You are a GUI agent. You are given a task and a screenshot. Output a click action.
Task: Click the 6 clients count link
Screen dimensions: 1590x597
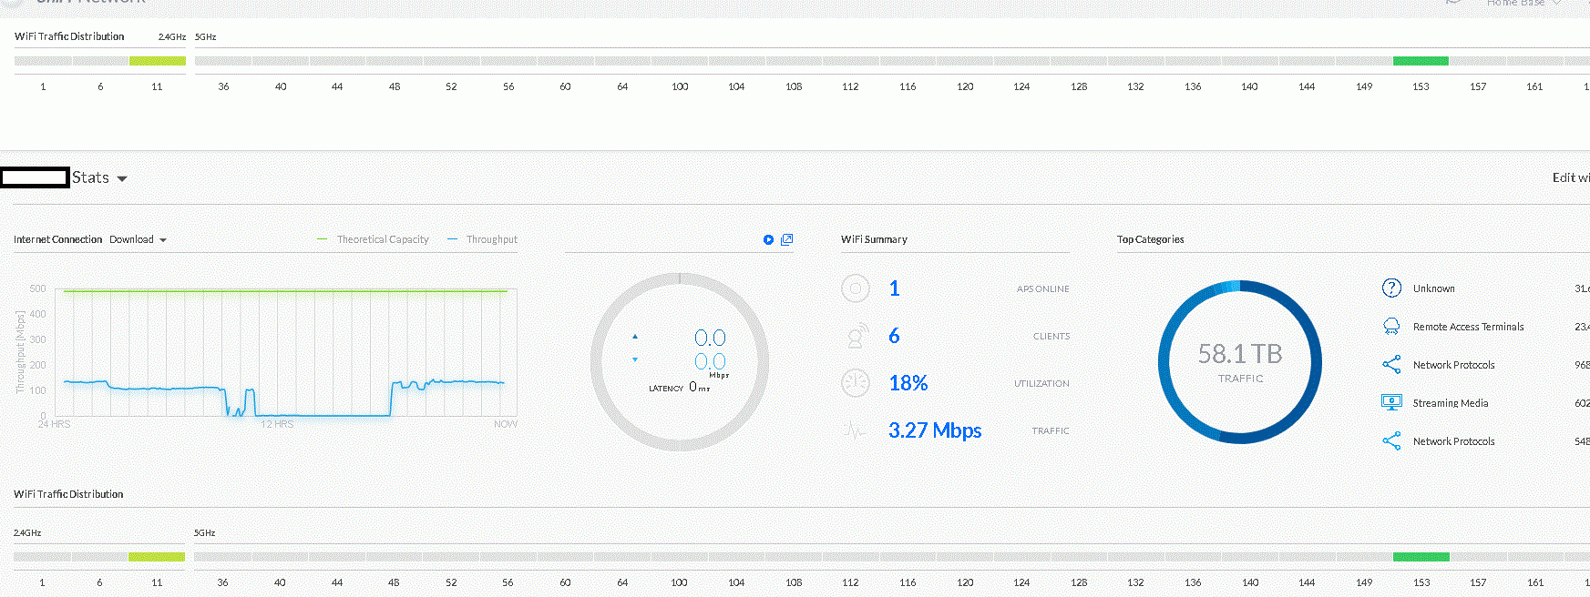coord(894,336)
